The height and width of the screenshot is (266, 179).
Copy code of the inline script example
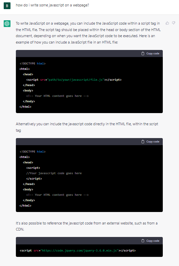[150, 141]
